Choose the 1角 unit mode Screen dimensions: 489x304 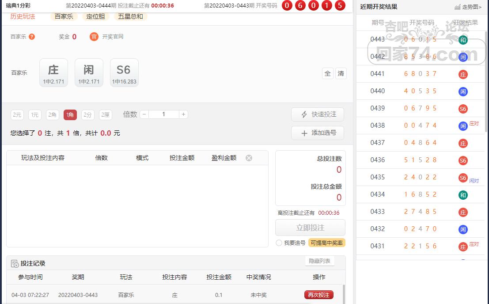click(x=70, y=115)
